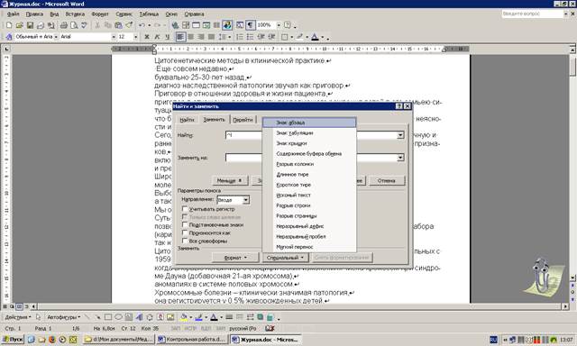Click the Paste icon in toolbar

pyautogui.click(x=118, y=25)
